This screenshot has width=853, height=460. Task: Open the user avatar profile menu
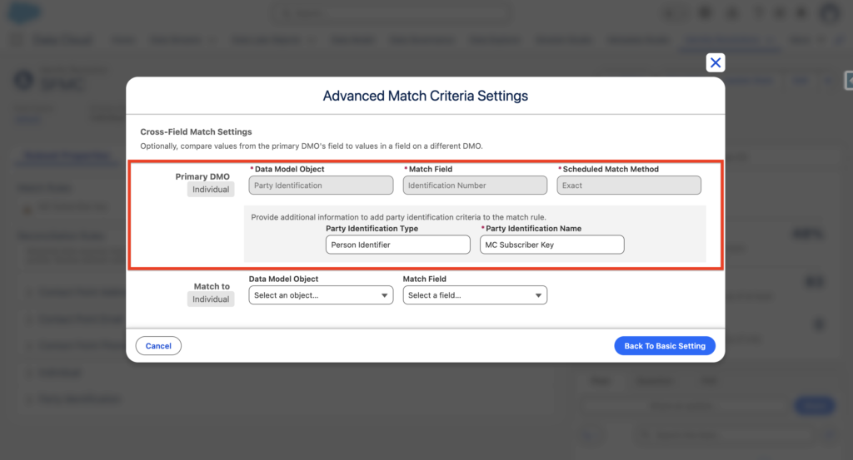point(829,13)
